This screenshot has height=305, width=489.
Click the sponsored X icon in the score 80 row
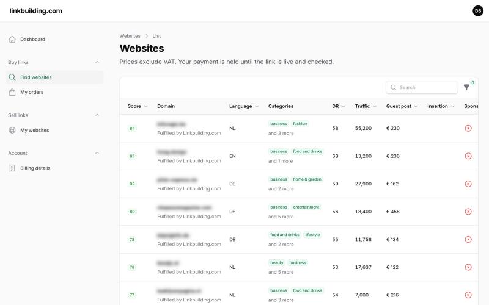[468, 212]
